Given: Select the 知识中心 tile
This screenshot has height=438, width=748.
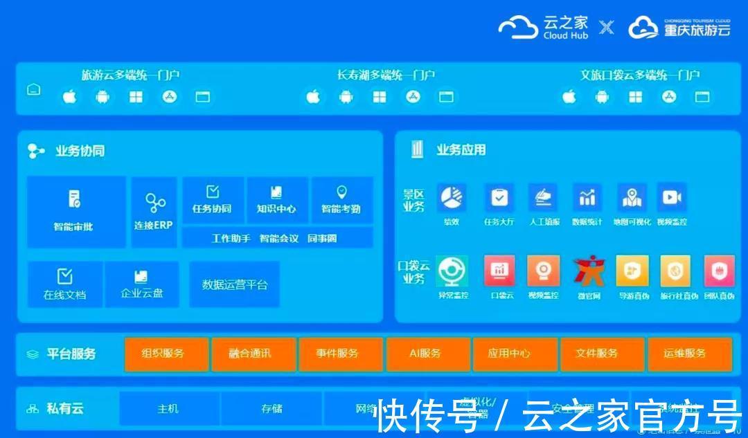Looking at the screenshot, I should point(276,200).
